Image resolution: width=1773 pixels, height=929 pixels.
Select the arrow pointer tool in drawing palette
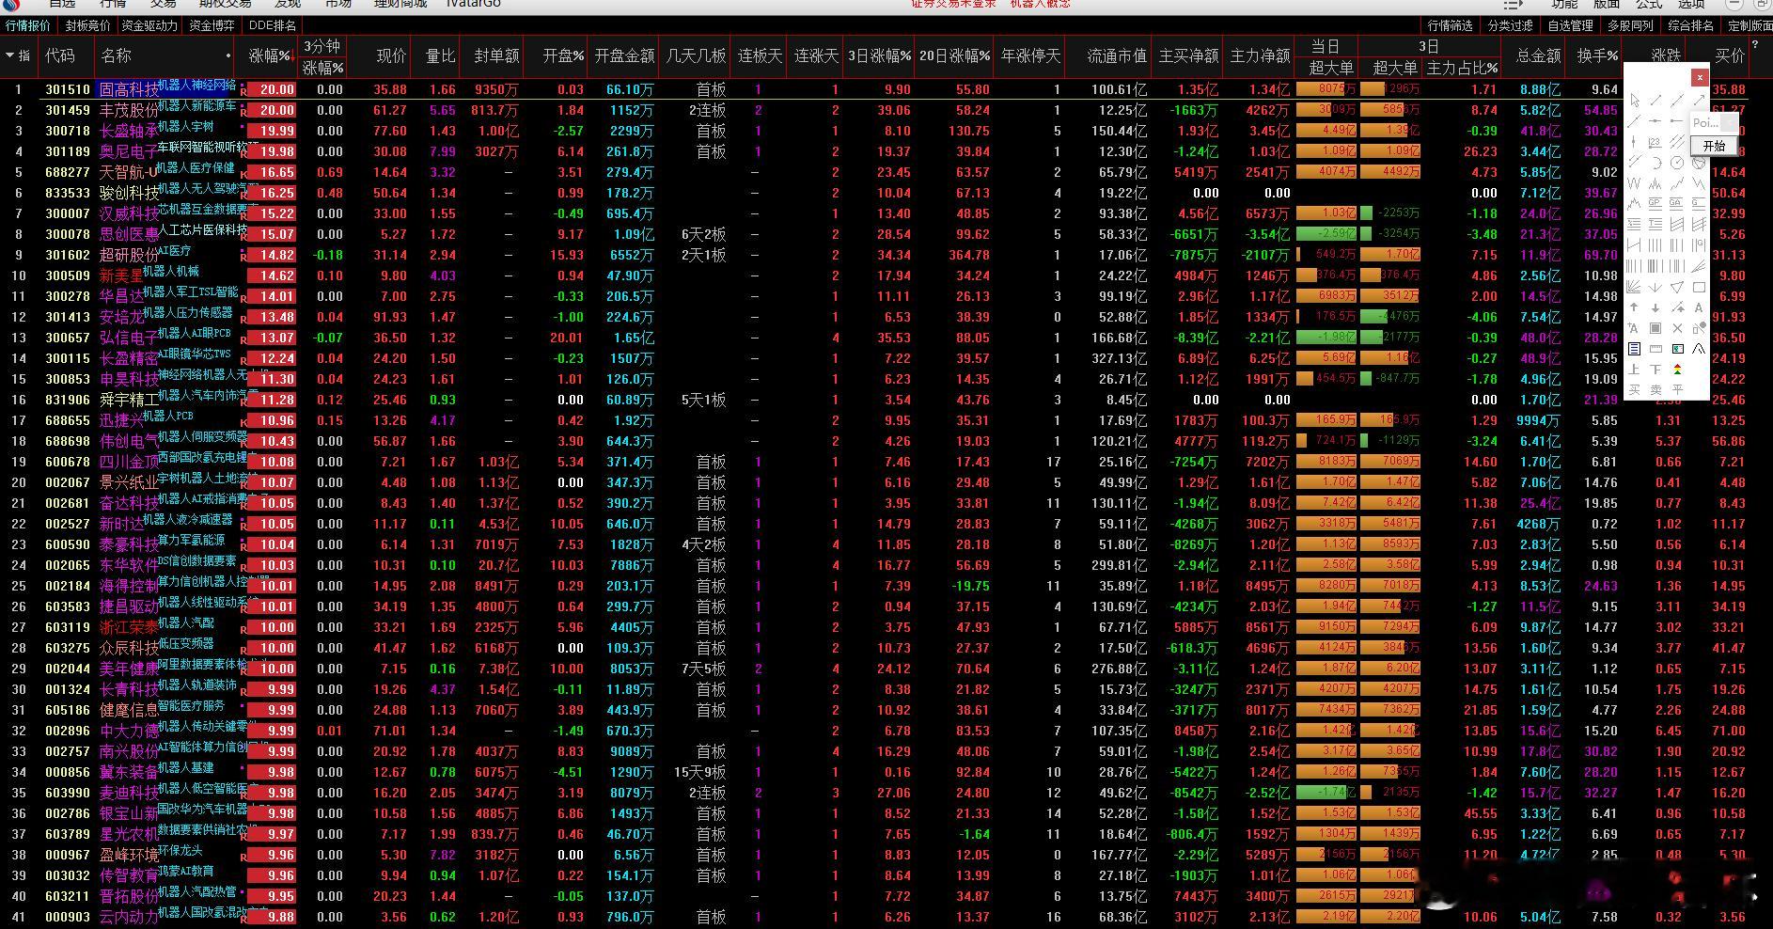pyautogui.click(x=1635, y=100)
